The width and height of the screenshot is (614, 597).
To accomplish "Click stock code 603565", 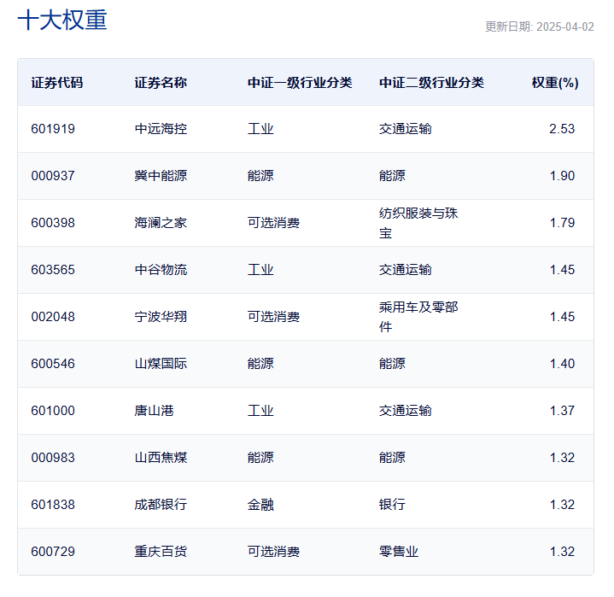I will pos(53,270).
